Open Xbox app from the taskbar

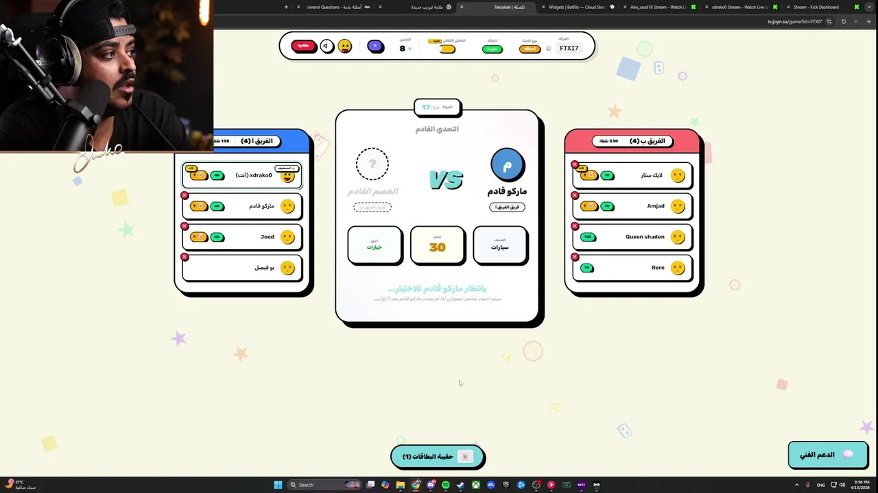pos(476,485)
